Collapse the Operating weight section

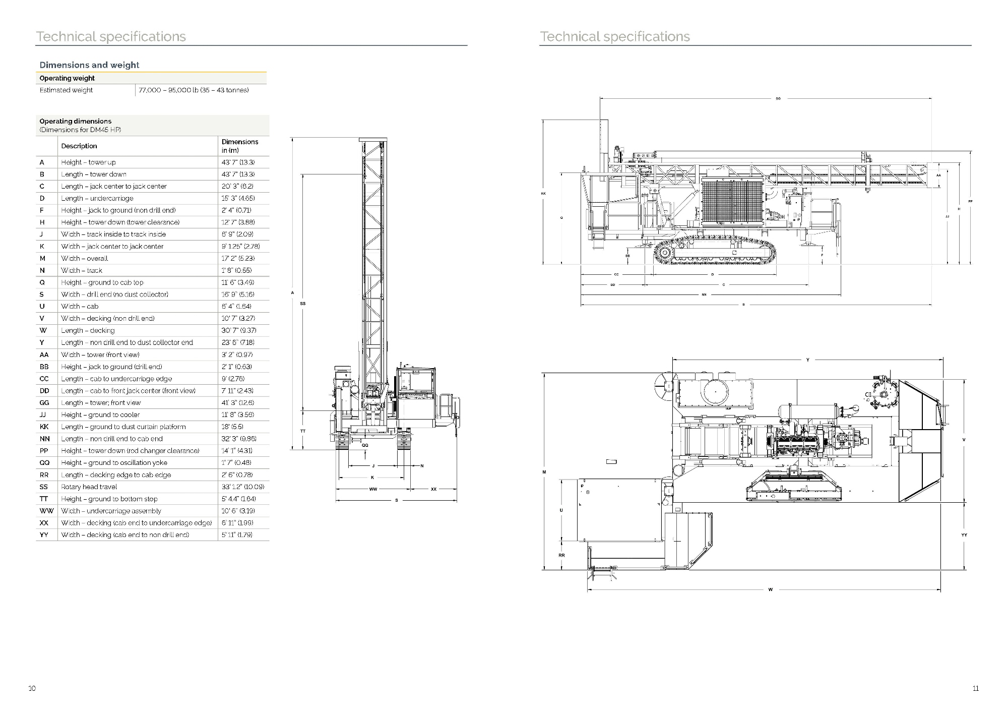click(x=67, y=78)
